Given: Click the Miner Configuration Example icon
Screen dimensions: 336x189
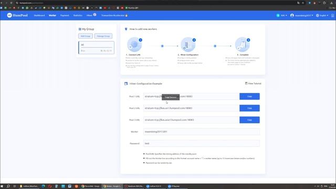Looking at the screenshot, I should point(126,83).
